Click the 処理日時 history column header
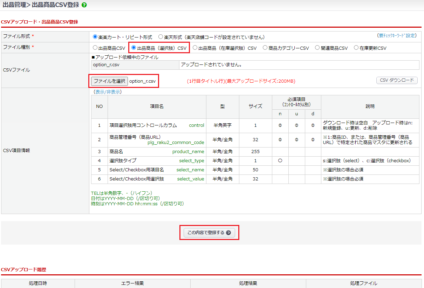 [x=38, y=283]
